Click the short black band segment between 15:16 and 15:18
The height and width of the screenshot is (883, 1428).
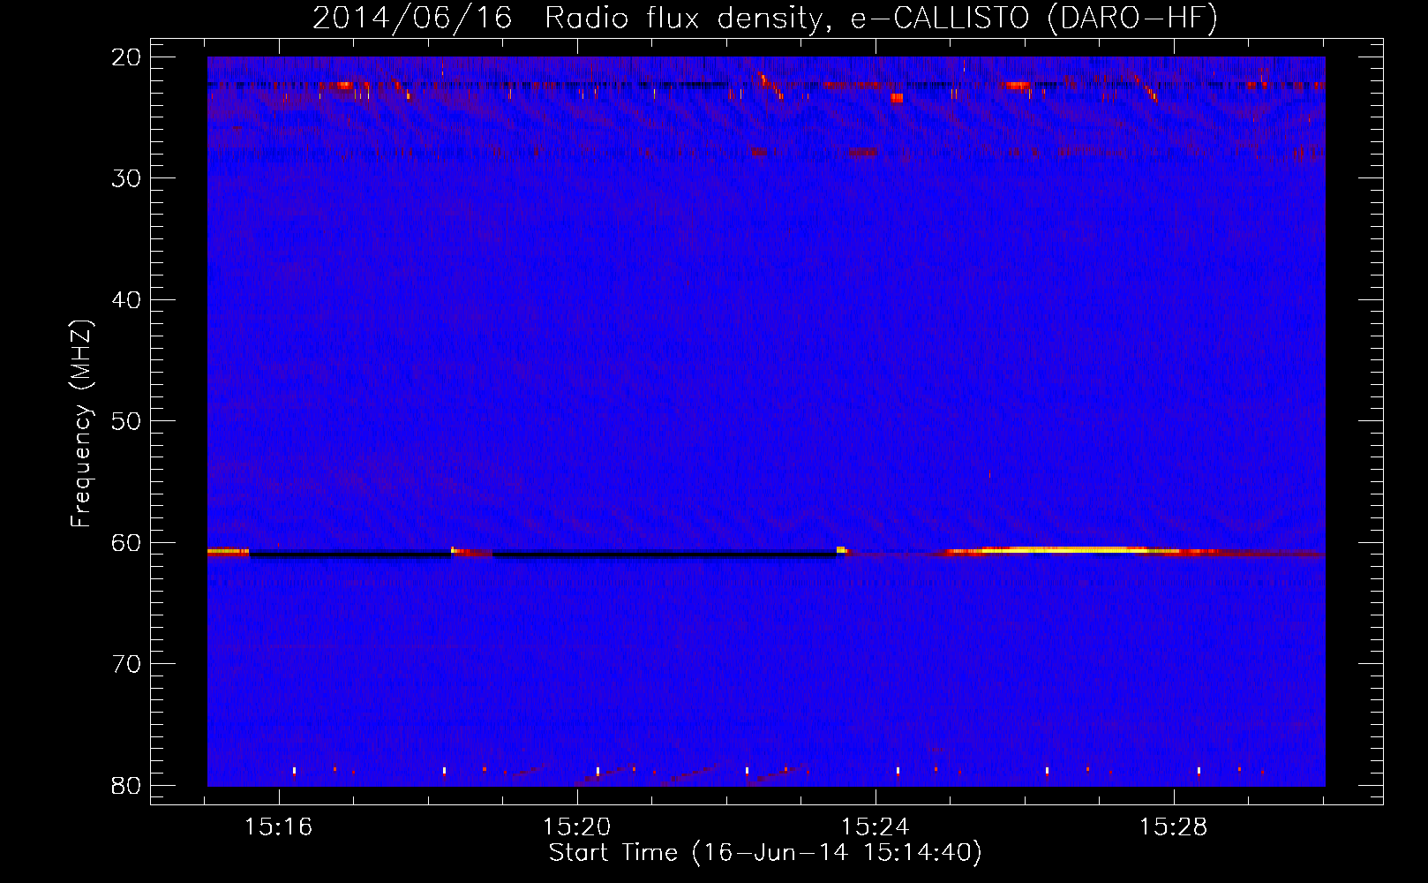[350, 555]
